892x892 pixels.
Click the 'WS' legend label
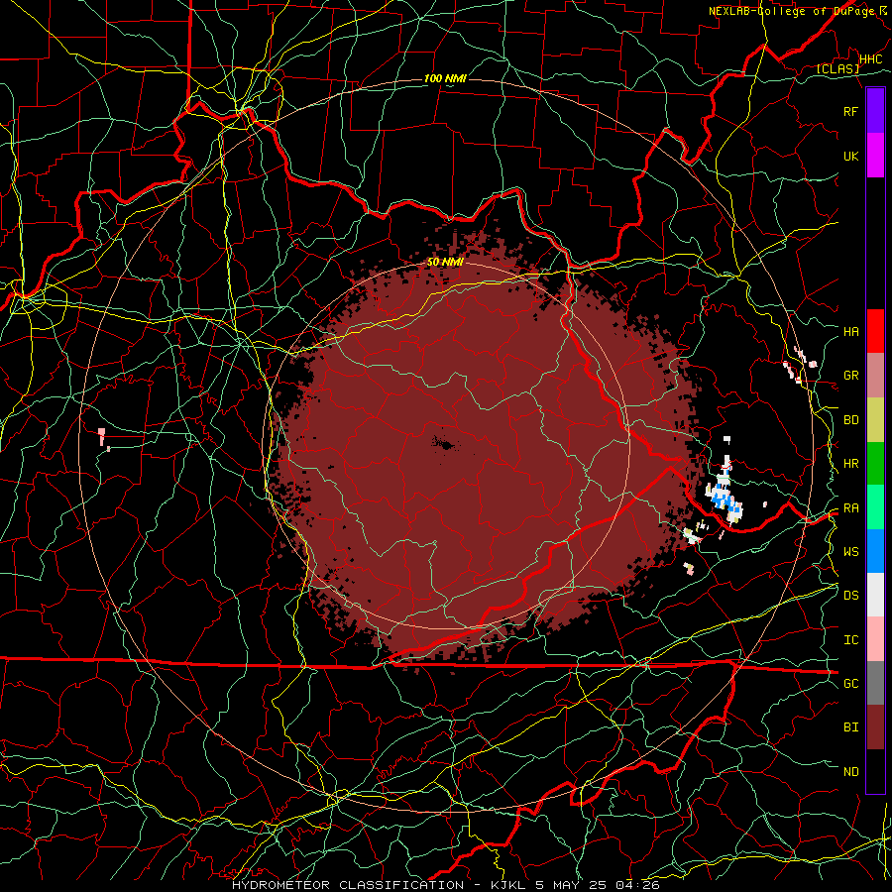pos(850,551)
